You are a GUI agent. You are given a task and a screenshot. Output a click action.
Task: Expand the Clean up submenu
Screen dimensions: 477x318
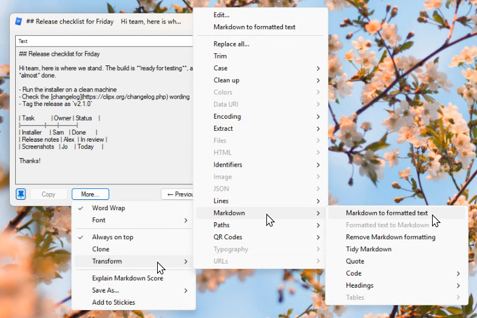[260, 81]
